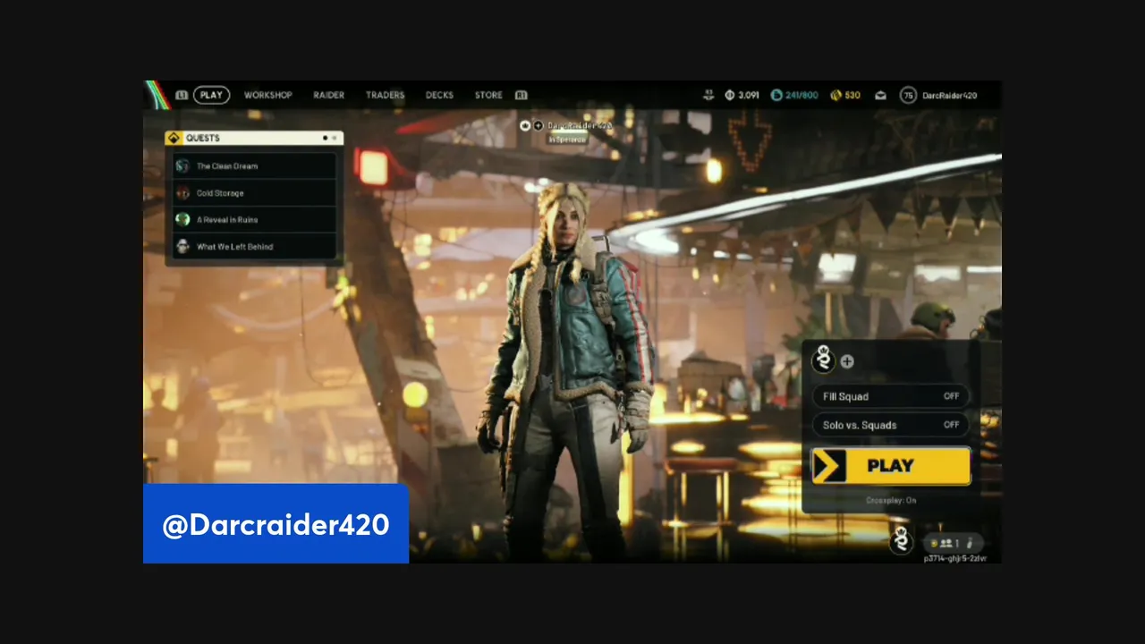Open the Decks tab
The height and width of the screenshot is (644, 1145).
click(439, 95)
